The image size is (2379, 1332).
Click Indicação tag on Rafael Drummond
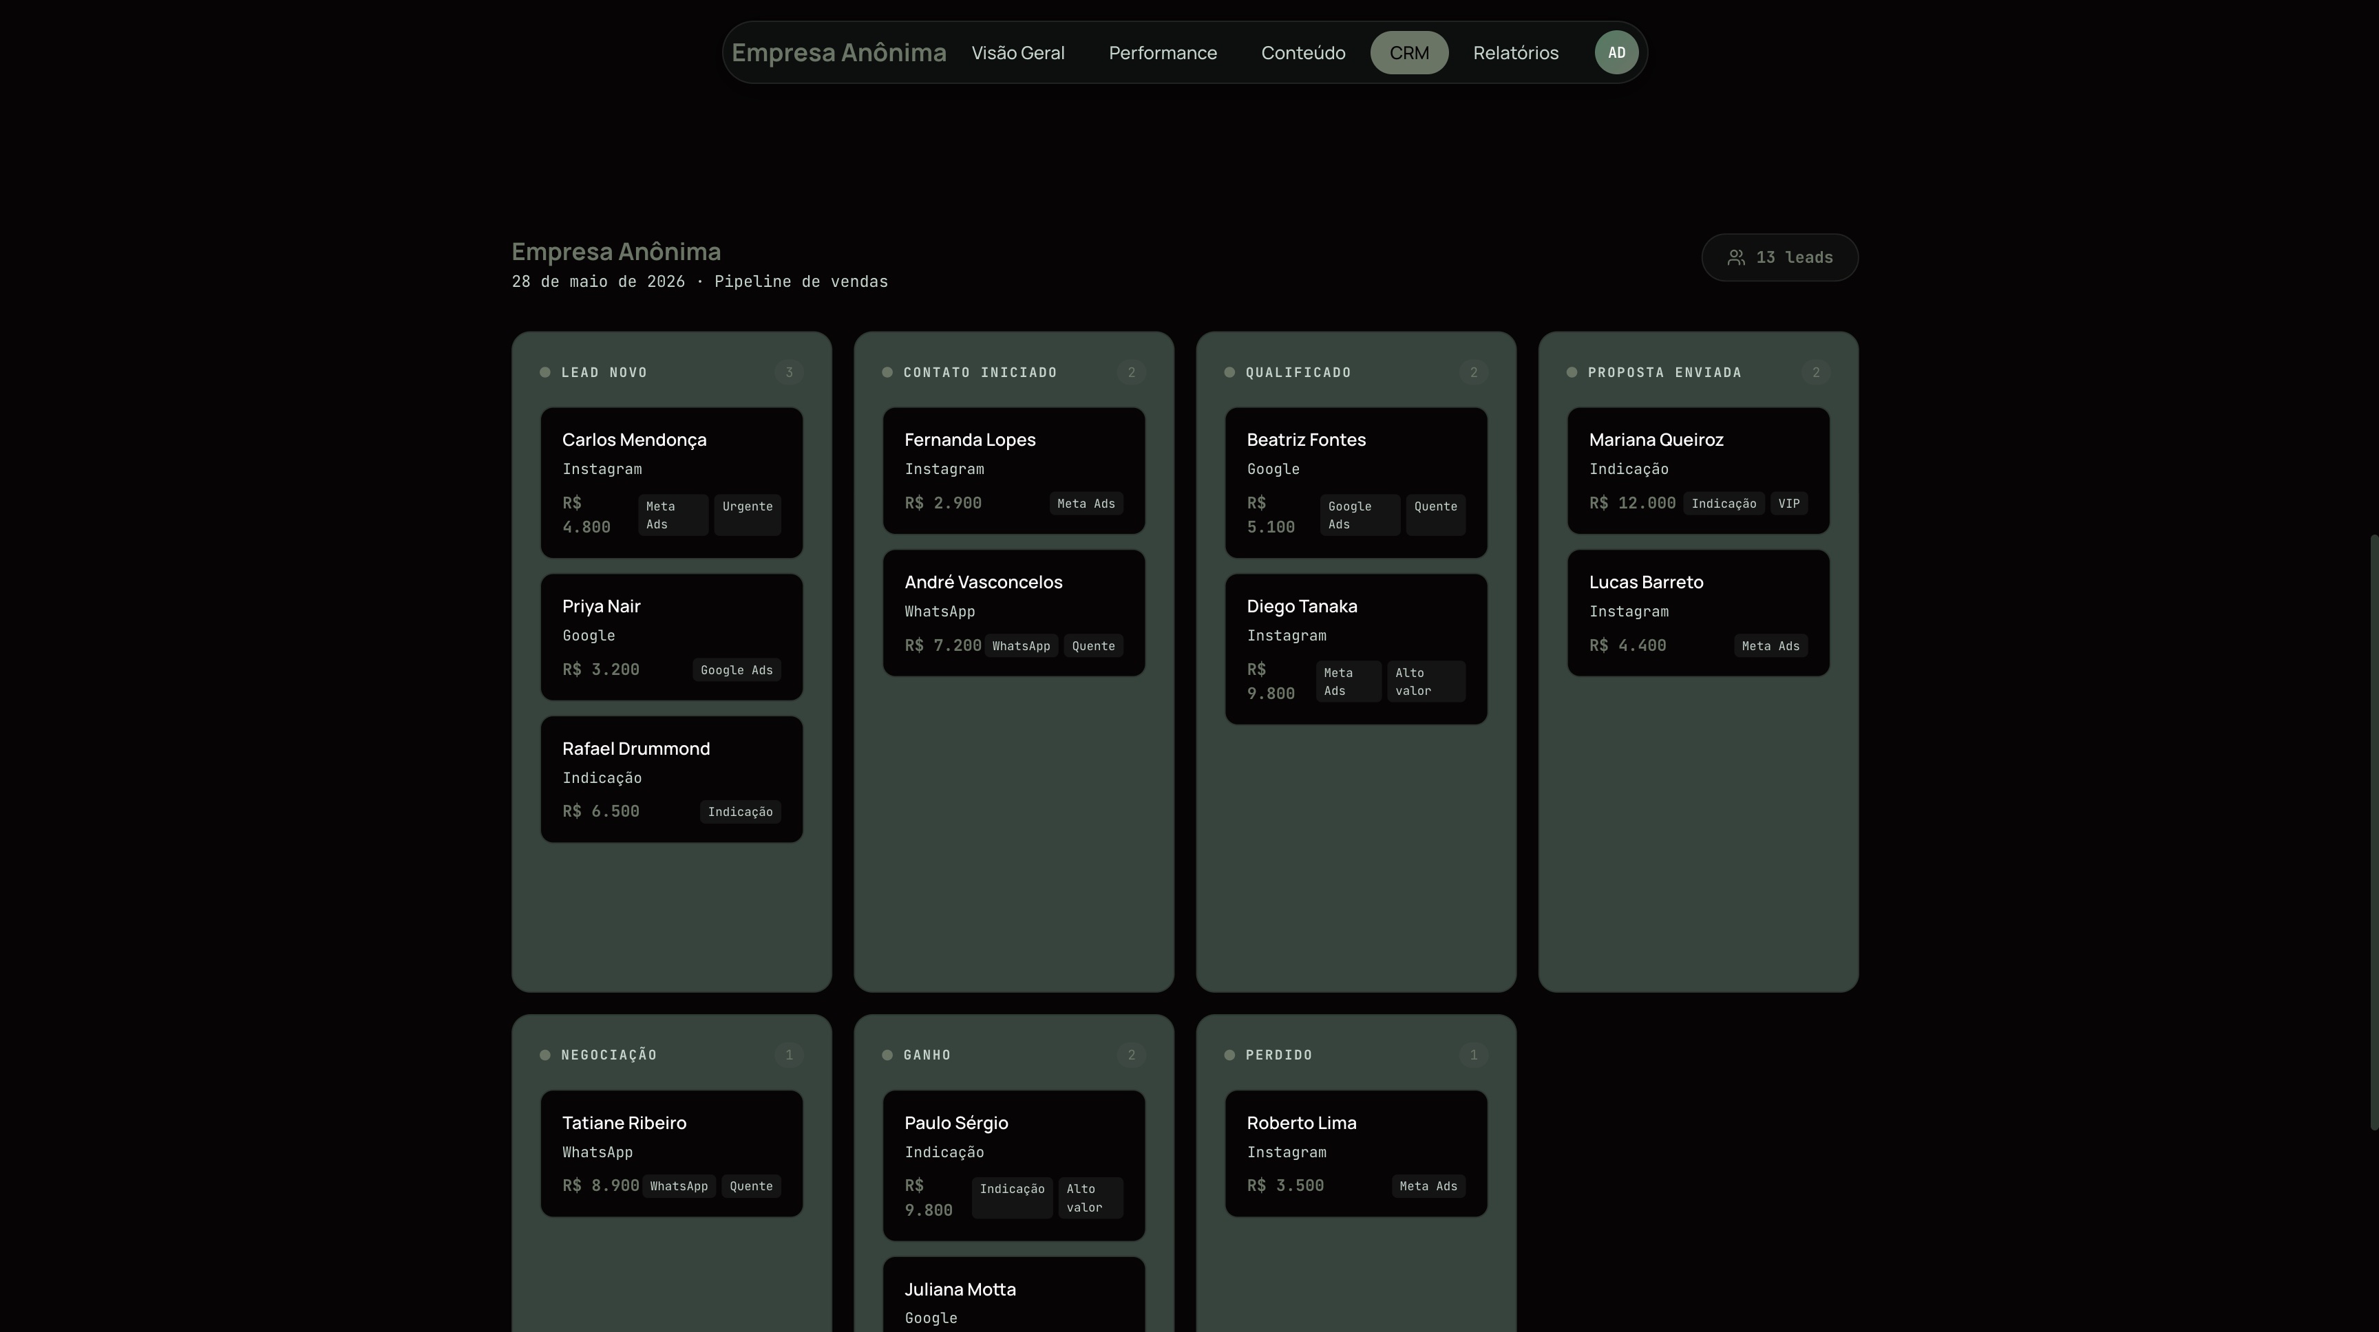[740, 813]
